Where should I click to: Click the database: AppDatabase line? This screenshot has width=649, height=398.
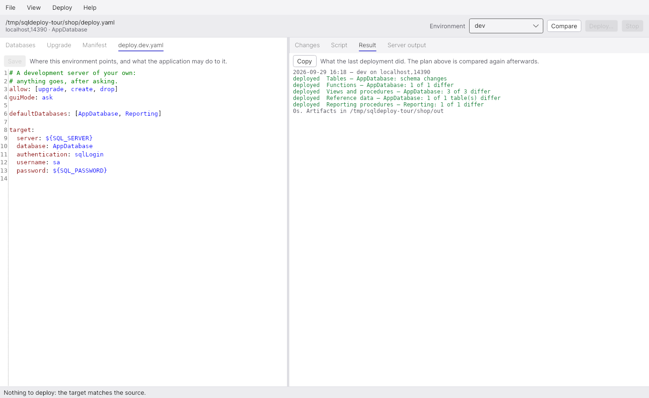pyautogui.click(x=55, y=146)
